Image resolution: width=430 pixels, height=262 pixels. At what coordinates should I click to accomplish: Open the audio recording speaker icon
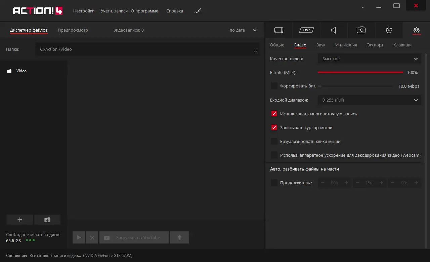(334, 30)
